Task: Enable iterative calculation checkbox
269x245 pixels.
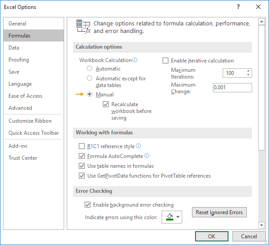Action: [166, 61]
